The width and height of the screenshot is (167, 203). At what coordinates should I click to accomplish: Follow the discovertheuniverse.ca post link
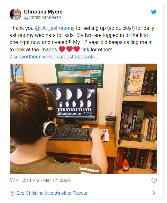pyautogui.click(x=54, y=57)
